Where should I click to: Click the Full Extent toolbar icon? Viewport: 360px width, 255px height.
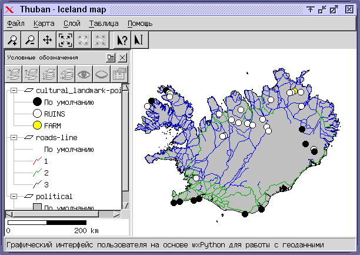[x=65, y=40]
